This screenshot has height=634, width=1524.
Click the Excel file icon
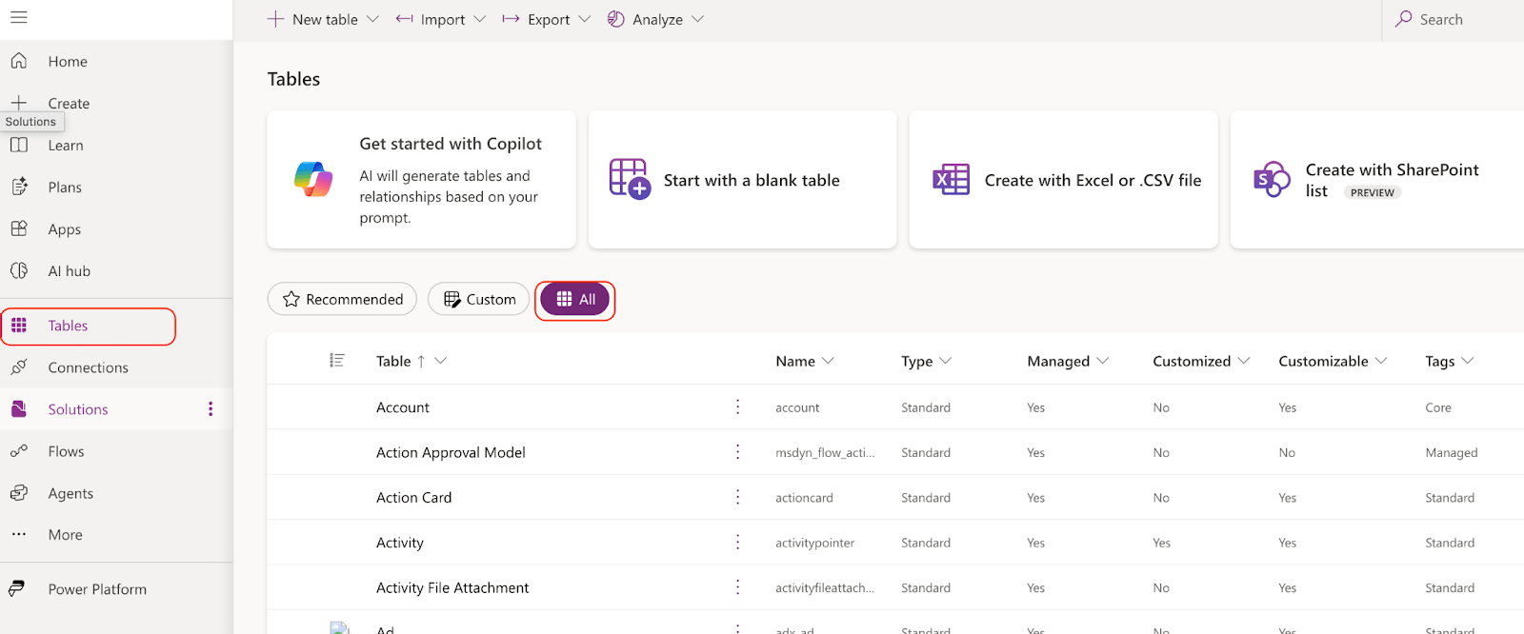(951, 179)
